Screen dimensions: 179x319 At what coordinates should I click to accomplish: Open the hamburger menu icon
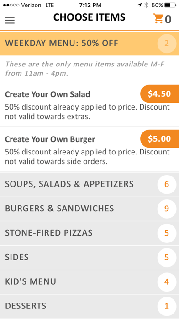[10, 20]
